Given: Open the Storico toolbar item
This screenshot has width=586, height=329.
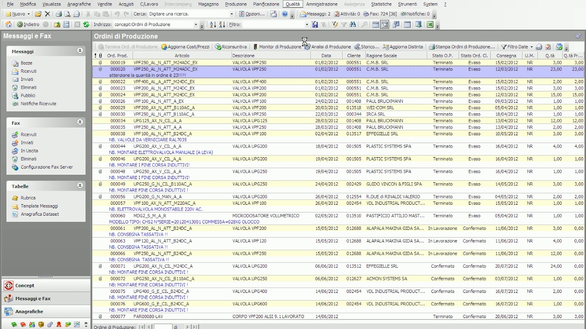Looking at the screenshot, I should pyautogui.click(x=367, y=47).
